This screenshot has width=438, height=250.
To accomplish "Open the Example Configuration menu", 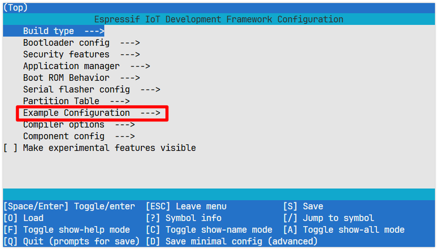I will tap(76, 113).
